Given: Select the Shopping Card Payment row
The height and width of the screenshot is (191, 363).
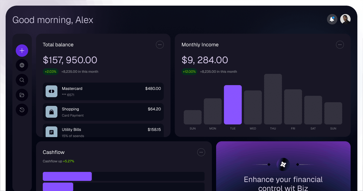Looking at the screenshot, I should point(103,112).
